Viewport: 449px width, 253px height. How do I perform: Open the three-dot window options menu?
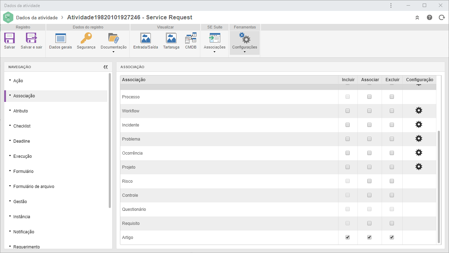(x=391, y=5)
